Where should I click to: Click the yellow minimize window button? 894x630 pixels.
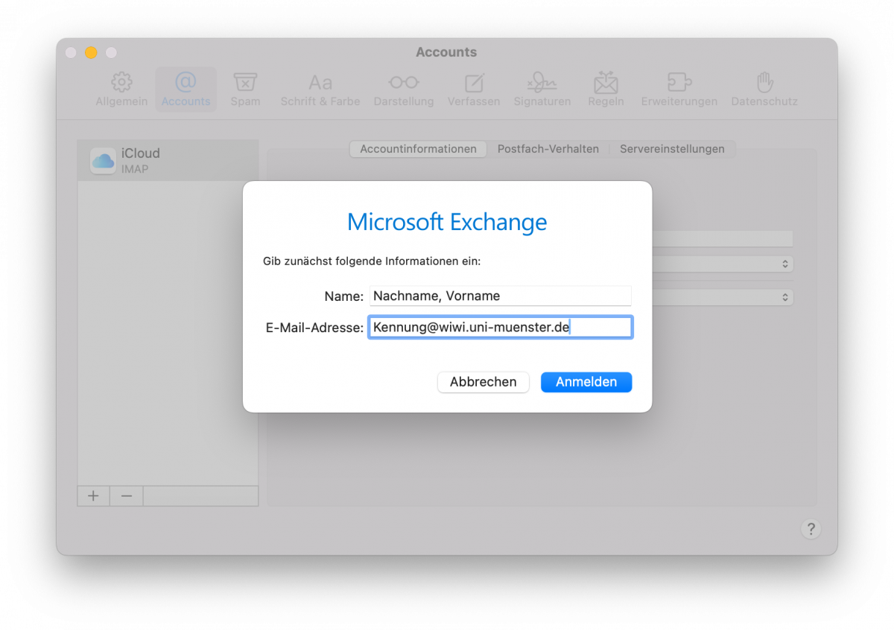pos(91,52)
